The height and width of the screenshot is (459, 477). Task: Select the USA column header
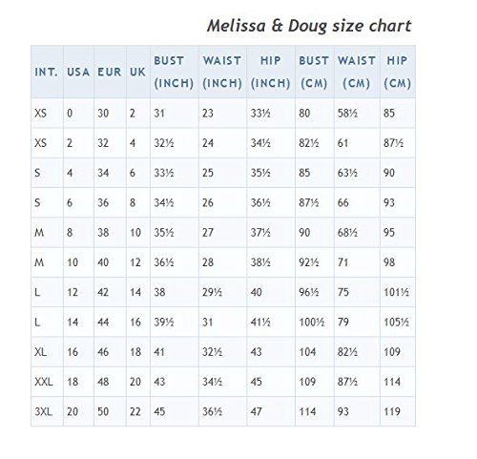[78, 72]
